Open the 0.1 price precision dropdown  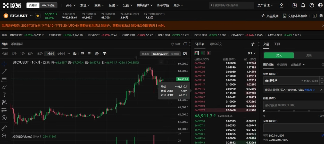(252, 53)
